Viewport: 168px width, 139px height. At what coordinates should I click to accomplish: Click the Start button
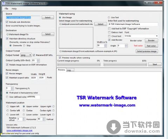[155, 64]
